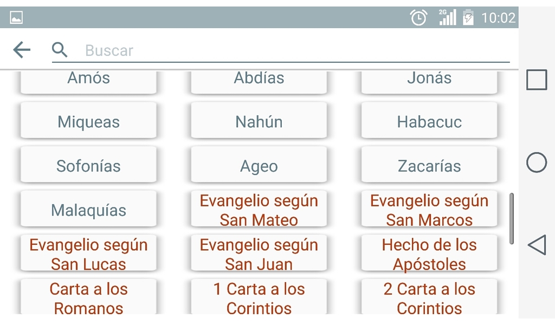
Task: Tap the alarm clock status icon
Action: pyautogui.click(x=418, y=18)
